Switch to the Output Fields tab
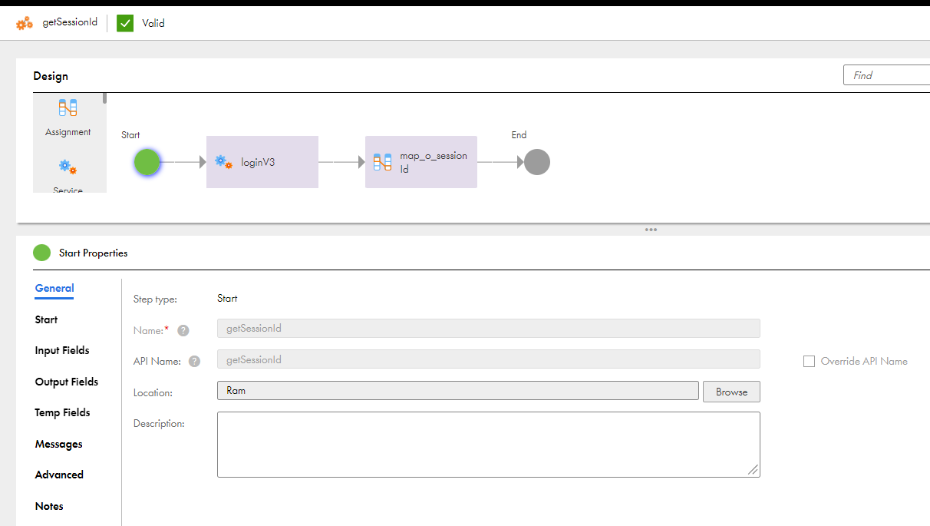 67,382
